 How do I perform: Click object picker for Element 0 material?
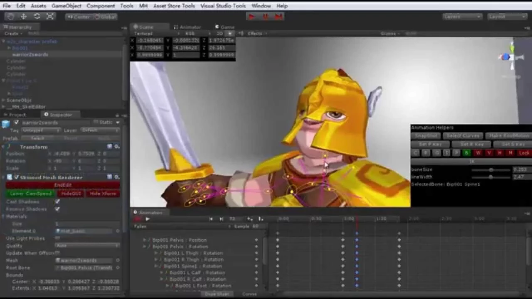tap(118, 231)
